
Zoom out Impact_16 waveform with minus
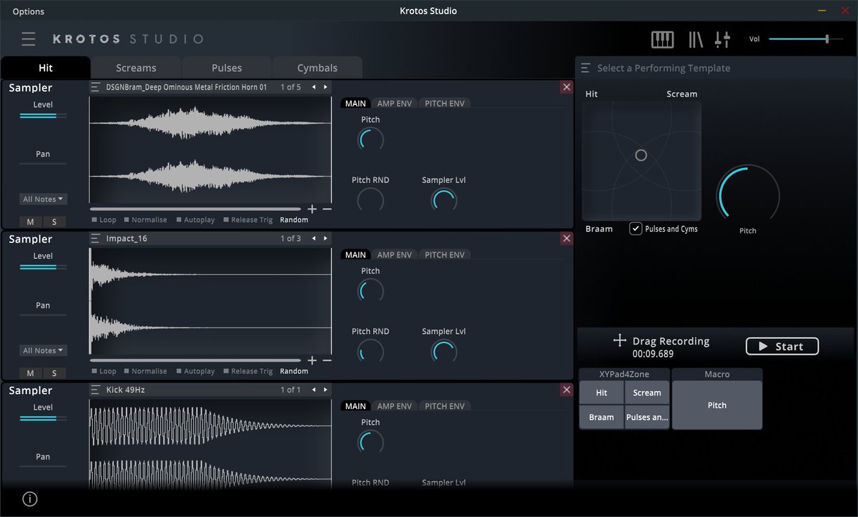327,360
